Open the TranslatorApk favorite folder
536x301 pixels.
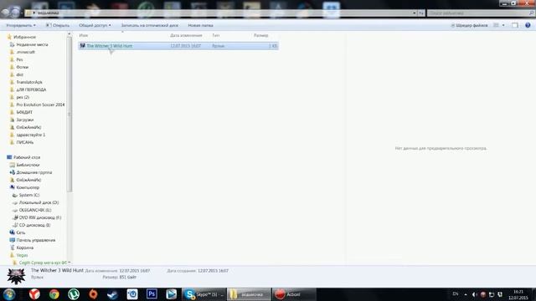(29, 82)
